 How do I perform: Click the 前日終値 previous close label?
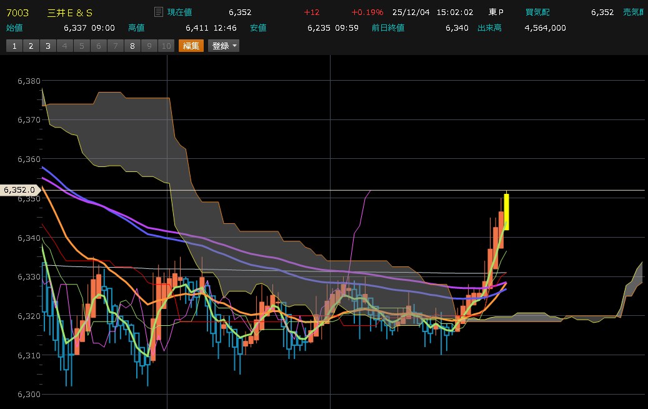click(387, 28)
